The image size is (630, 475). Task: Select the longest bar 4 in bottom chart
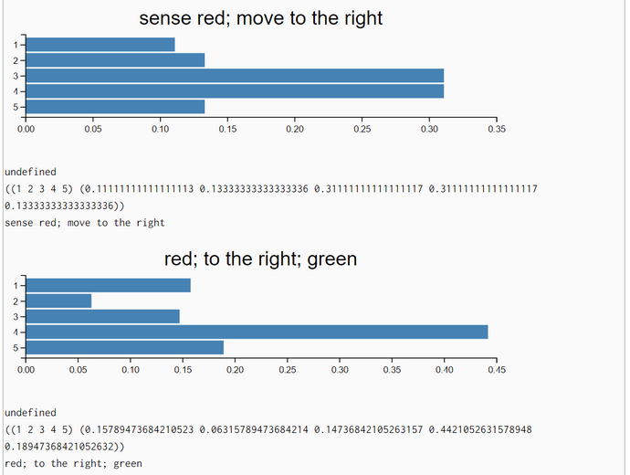pyautogui.click(x=257, y=332)
